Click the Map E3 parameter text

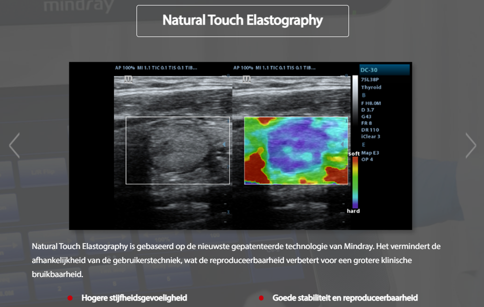point(370,152)
